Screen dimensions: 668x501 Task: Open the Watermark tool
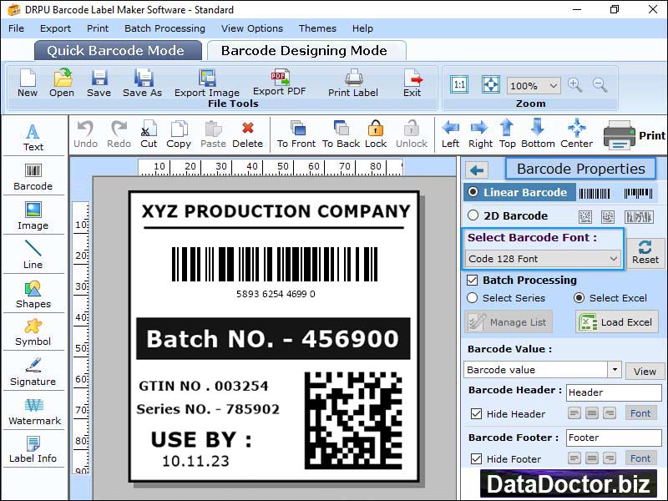coord(33,411)
